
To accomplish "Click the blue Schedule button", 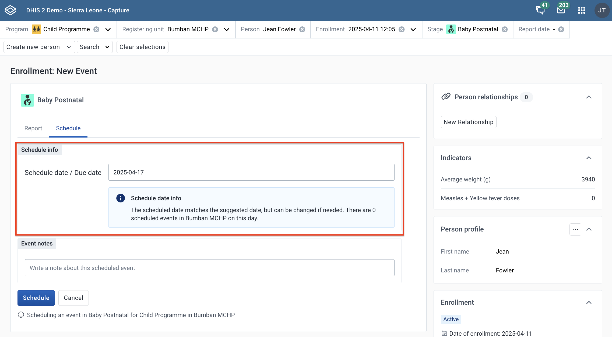I will tap(36, 298).
